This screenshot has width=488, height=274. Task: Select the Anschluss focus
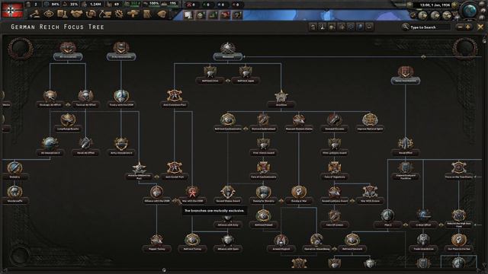pos(281,100)
